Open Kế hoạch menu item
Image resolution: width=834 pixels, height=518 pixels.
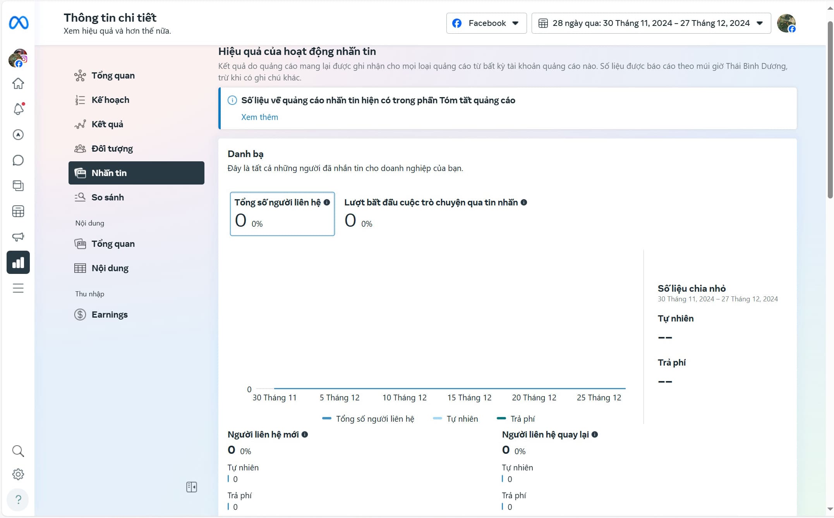click(136, 100)
